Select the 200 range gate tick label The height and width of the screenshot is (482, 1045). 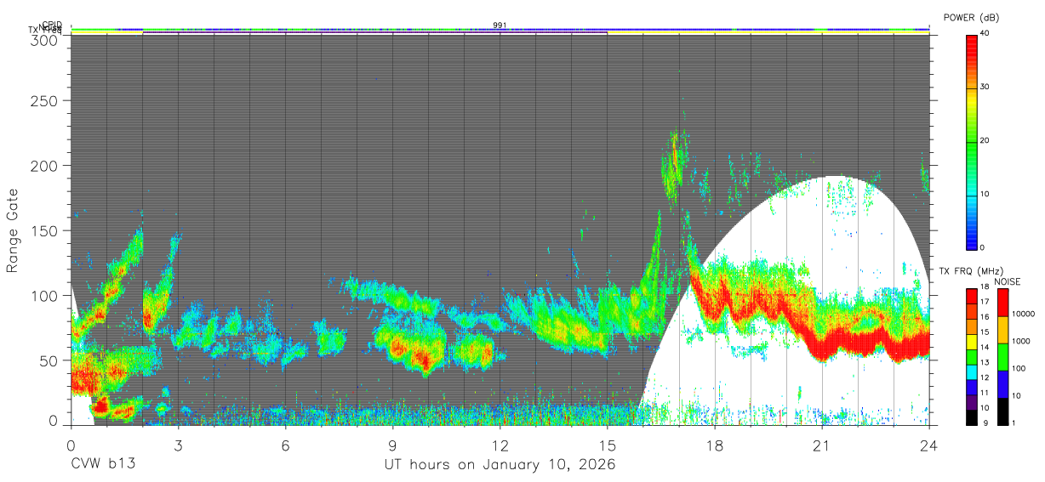(46, 165)
